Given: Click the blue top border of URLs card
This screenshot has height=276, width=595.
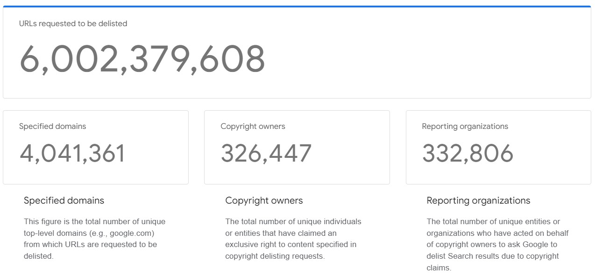Looking at the screenshot, I should [297, 7].
